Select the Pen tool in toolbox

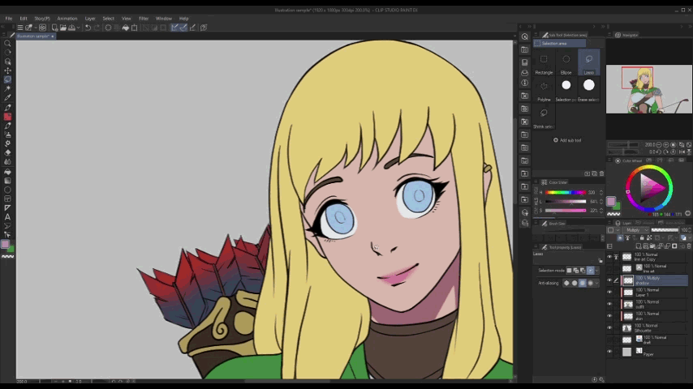(x=7, y=107)
